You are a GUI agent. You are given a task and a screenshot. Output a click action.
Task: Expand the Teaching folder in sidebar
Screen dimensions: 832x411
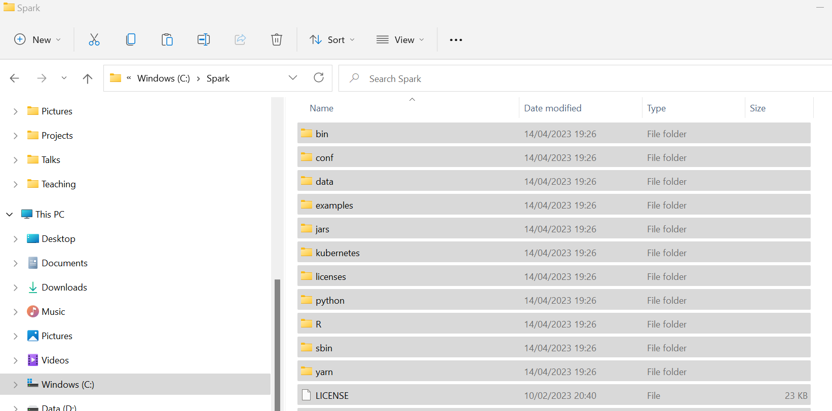click(16, 184)
